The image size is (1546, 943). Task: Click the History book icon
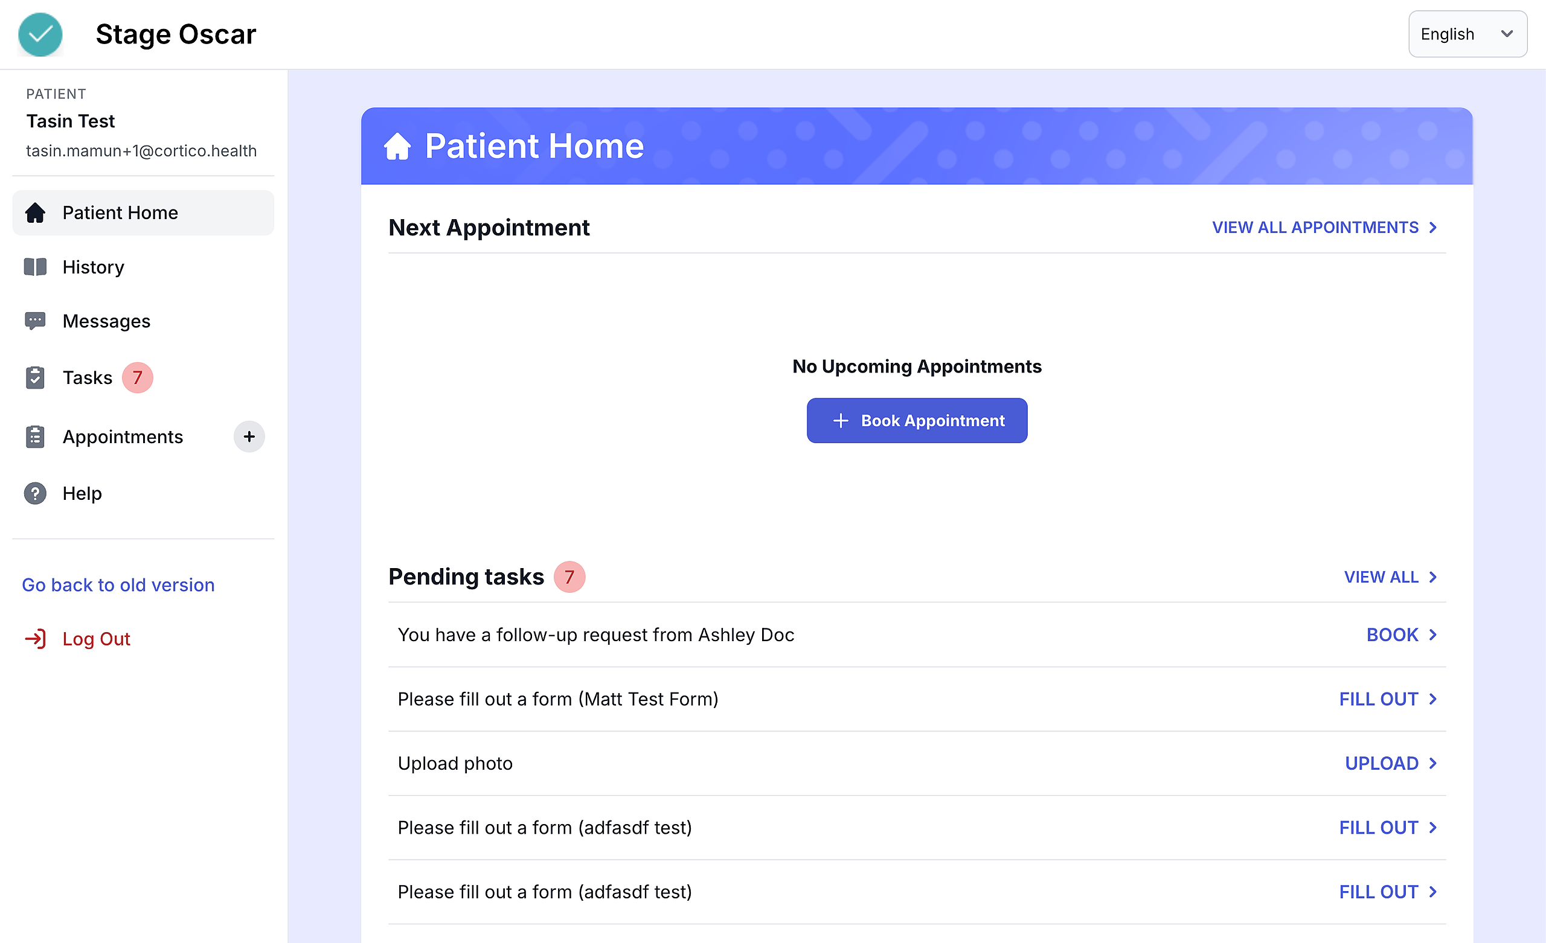[35, 267]
